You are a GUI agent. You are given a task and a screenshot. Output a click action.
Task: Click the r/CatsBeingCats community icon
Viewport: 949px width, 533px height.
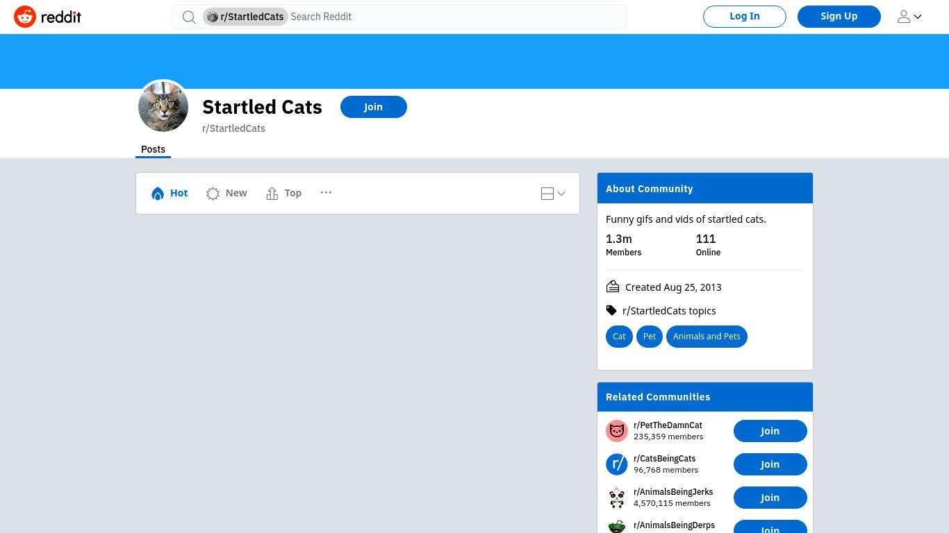pos(617,464)
